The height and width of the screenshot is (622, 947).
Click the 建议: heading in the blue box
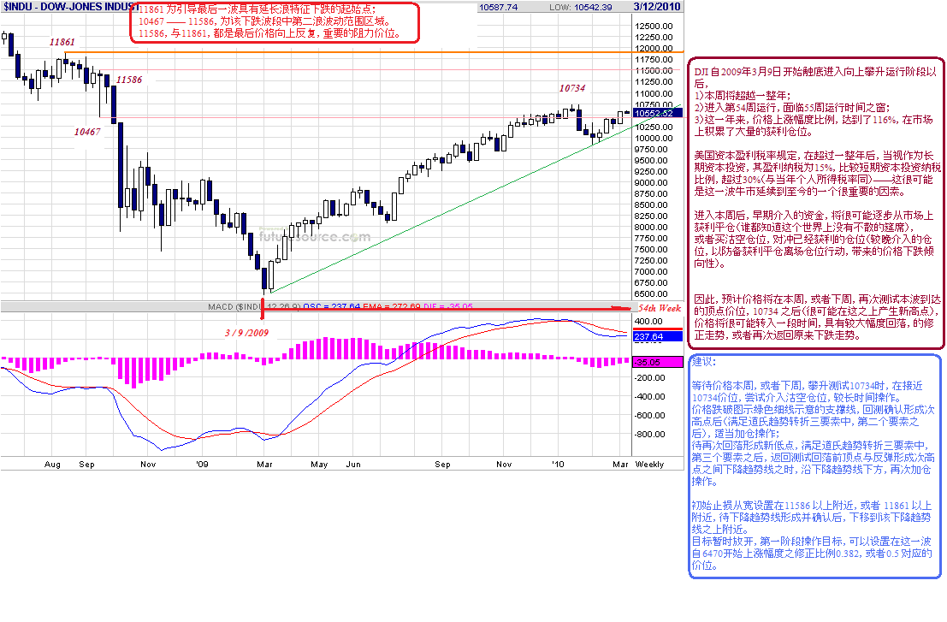(703, 362)
